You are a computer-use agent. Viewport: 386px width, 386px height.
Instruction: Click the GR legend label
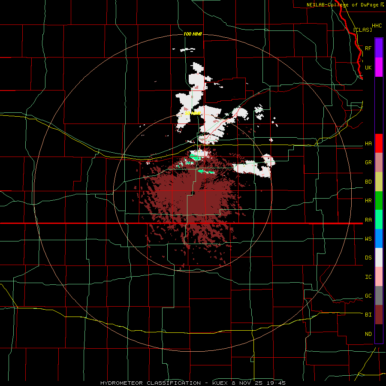click(x=368, y=163)
